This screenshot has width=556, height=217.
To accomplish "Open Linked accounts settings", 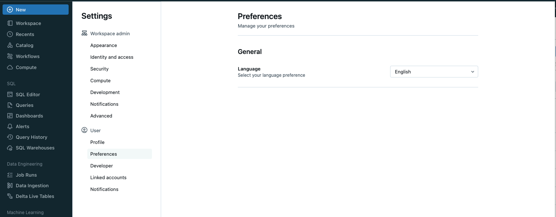I will click(x=108, y=177).
